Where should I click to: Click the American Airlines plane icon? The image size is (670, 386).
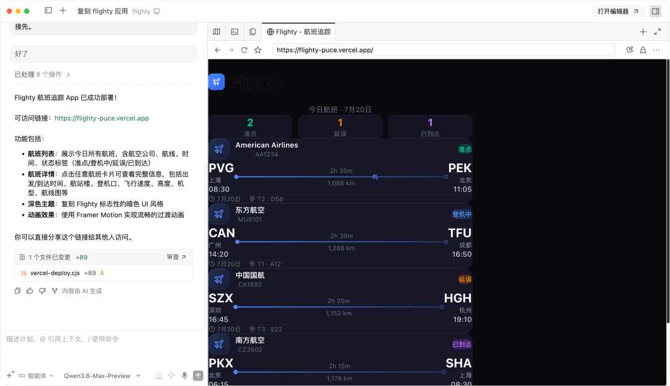(x=219, y=149)
